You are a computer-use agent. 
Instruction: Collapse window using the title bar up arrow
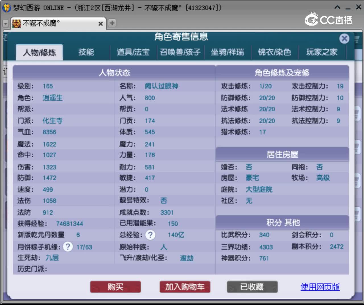click(337, 8)
